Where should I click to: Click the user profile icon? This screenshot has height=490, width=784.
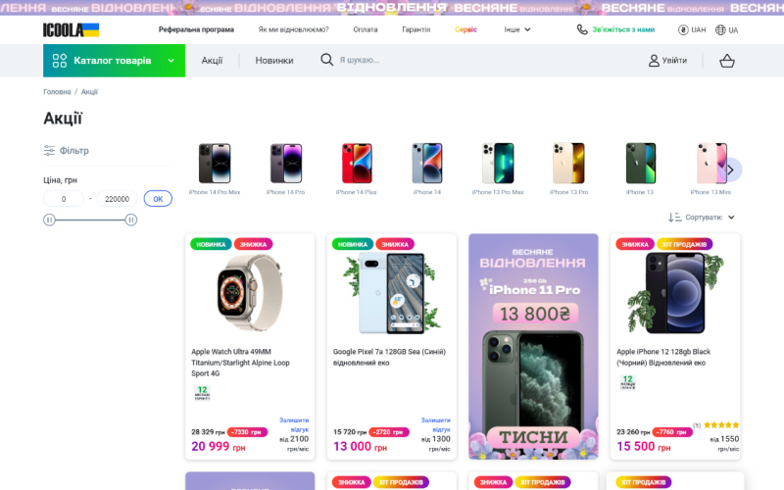tap(654, 61)
